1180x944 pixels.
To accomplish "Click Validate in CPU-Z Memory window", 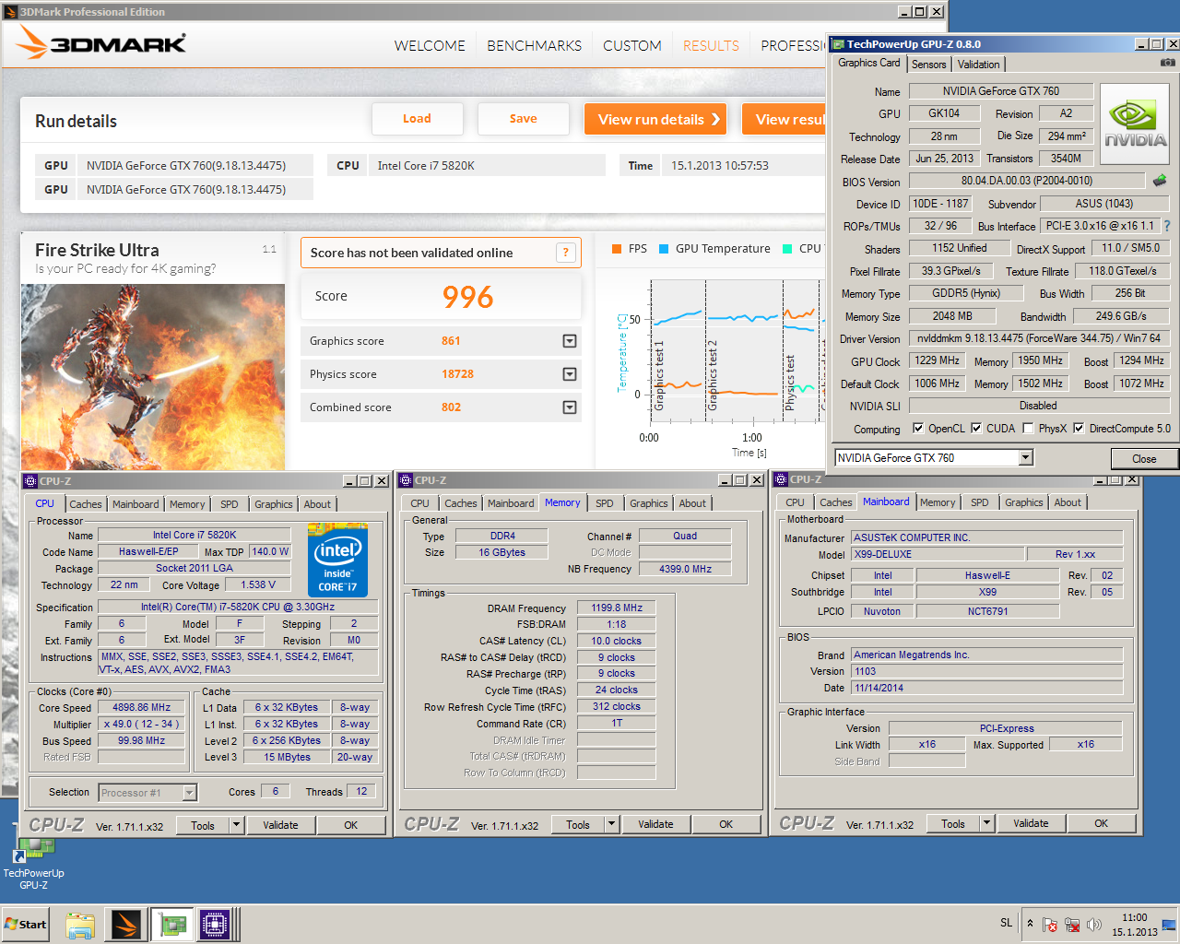I will click(x=655, y=824).
